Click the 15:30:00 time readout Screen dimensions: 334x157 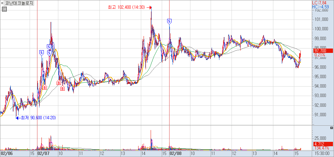[322, 153]
